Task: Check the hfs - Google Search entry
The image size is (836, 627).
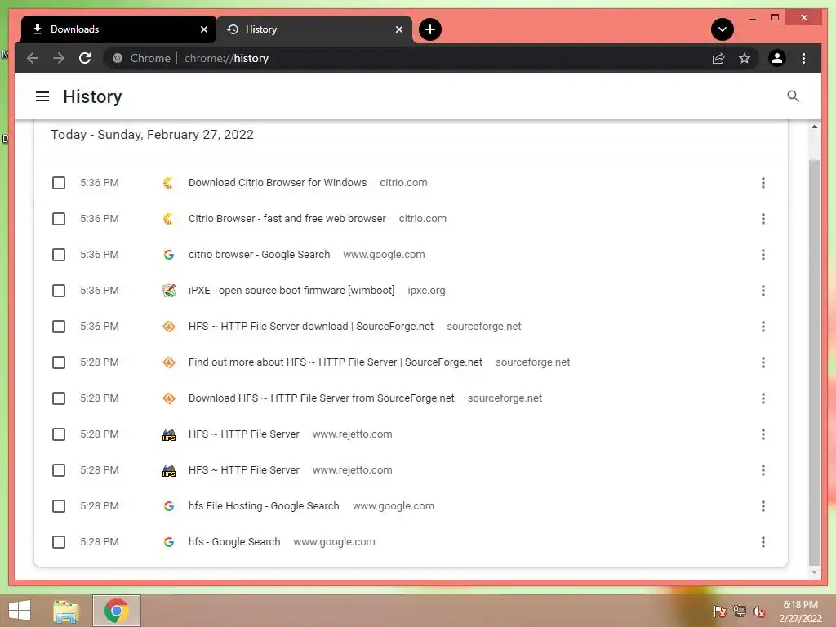Action: click(59, 542)
